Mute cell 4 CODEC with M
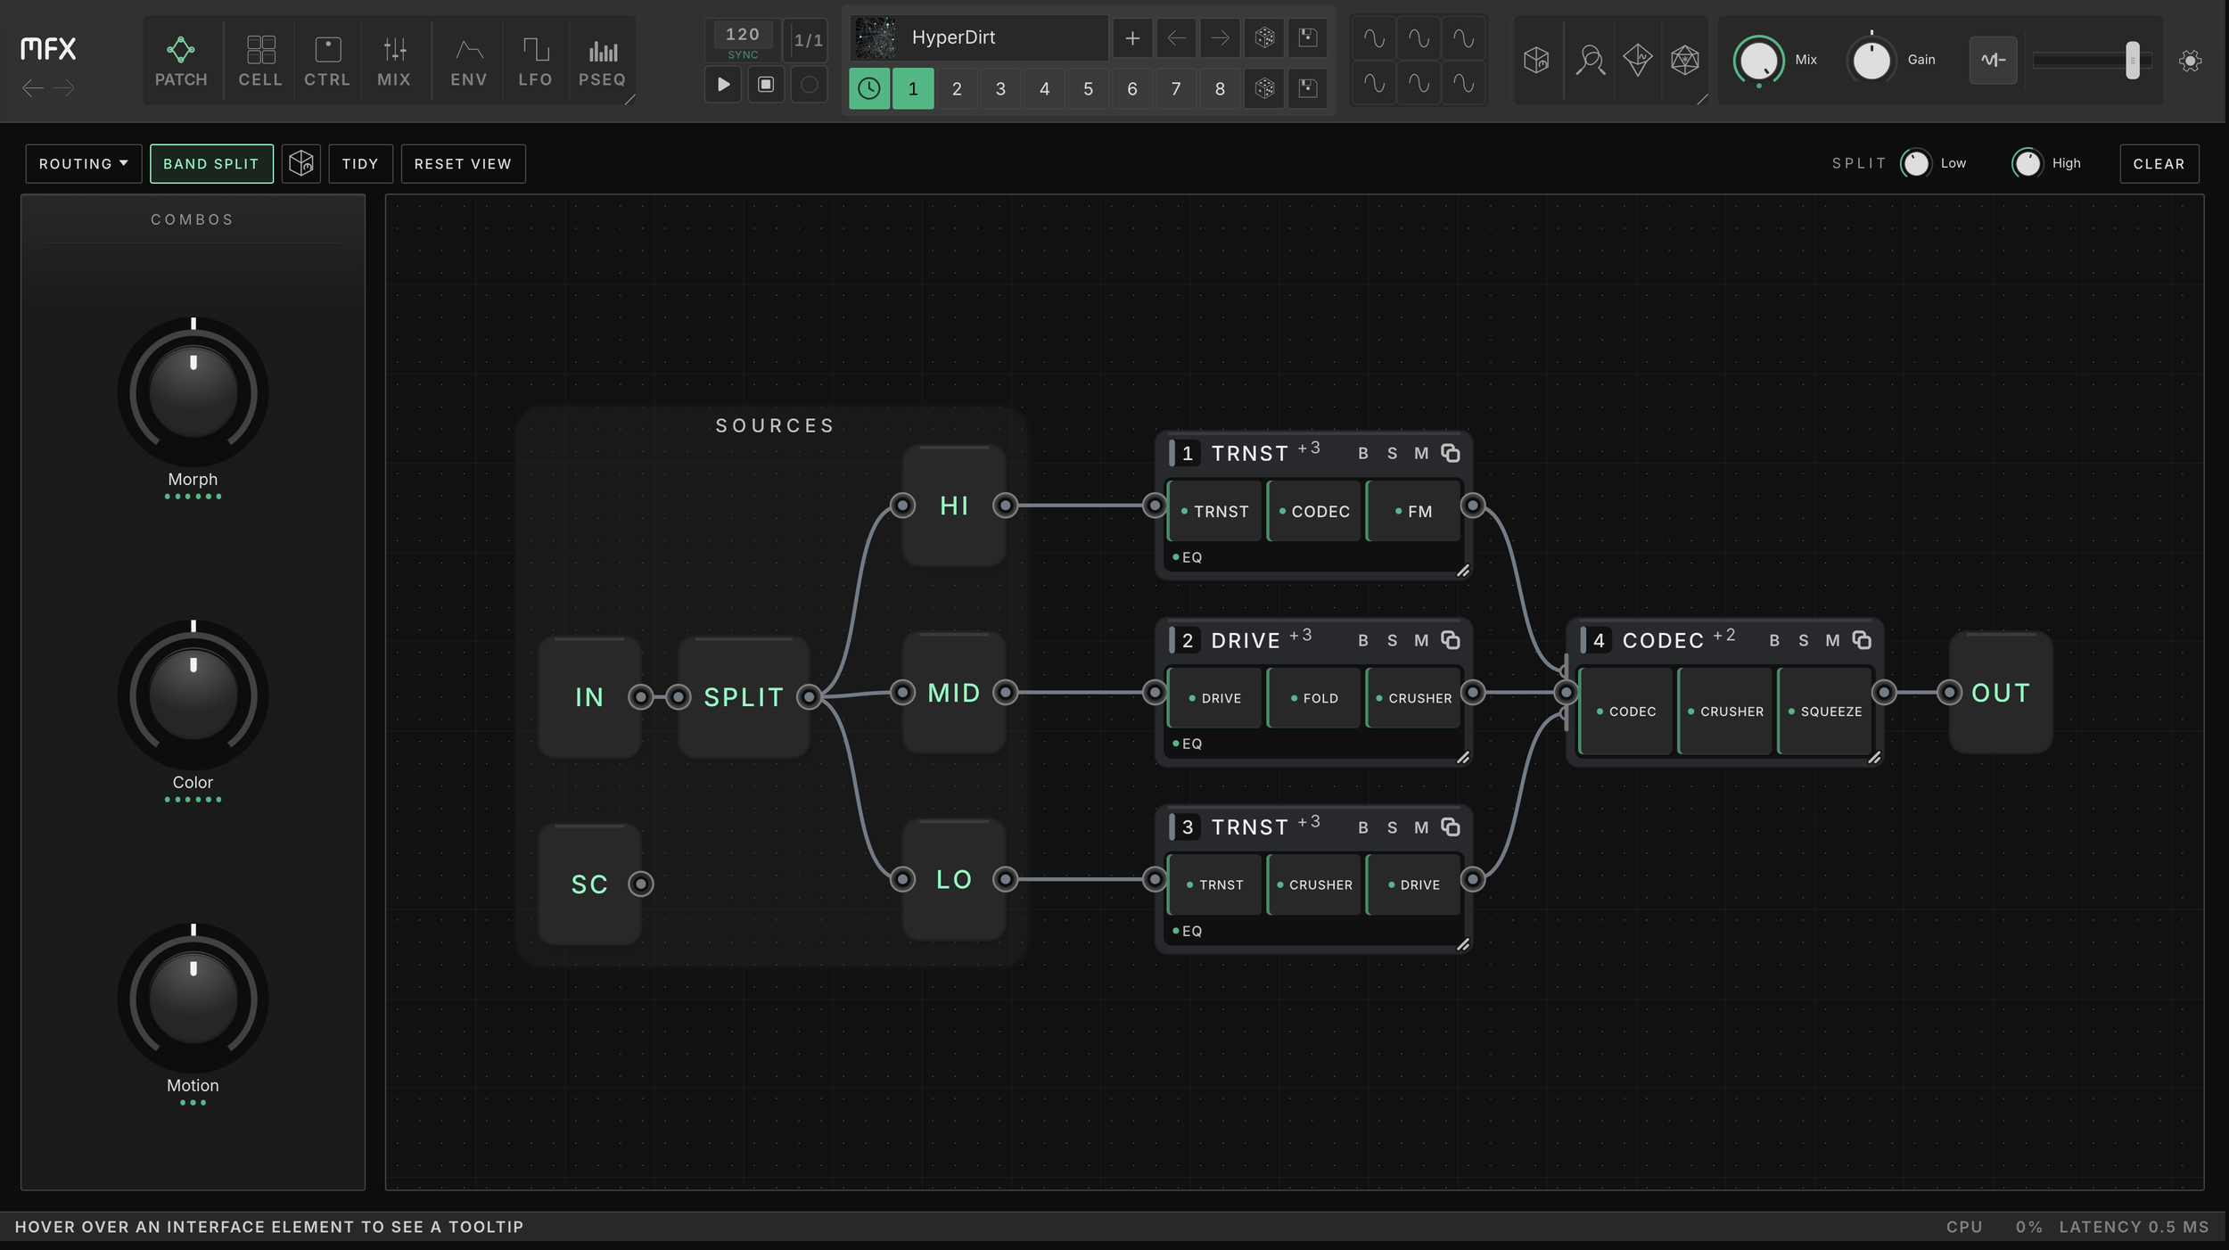Screen dimensions: 2229x1250 click(x=1832, y=640)
